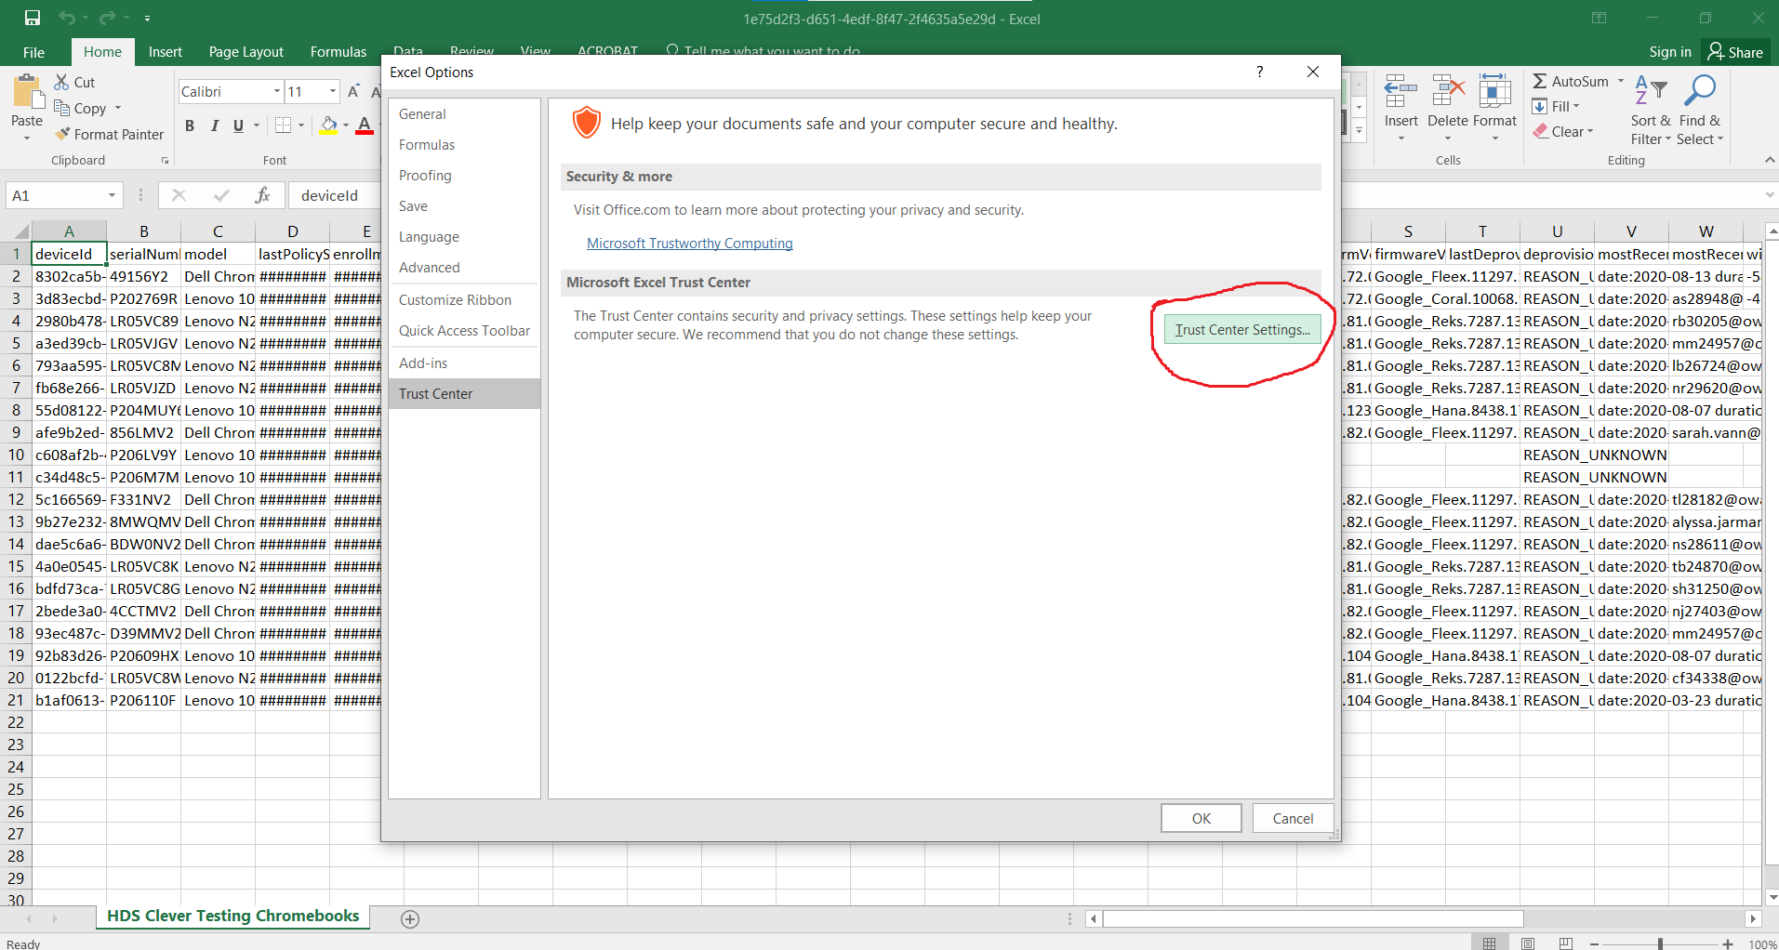Click Sign in

tap(1670, 52)
